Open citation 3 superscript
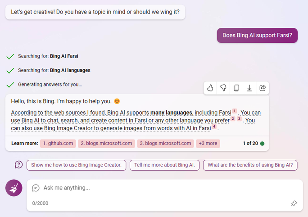308x217 pixels. (239, 118)
